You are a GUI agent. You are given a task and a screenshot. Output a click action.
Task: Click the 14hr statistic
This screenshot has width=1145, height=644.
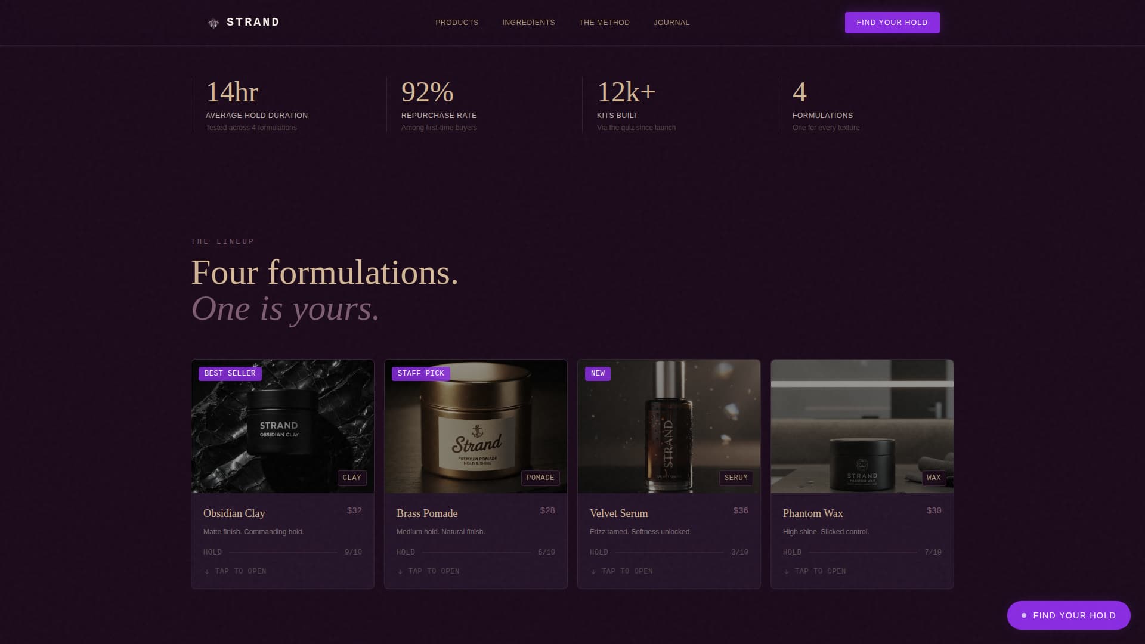tap(232, 92)
